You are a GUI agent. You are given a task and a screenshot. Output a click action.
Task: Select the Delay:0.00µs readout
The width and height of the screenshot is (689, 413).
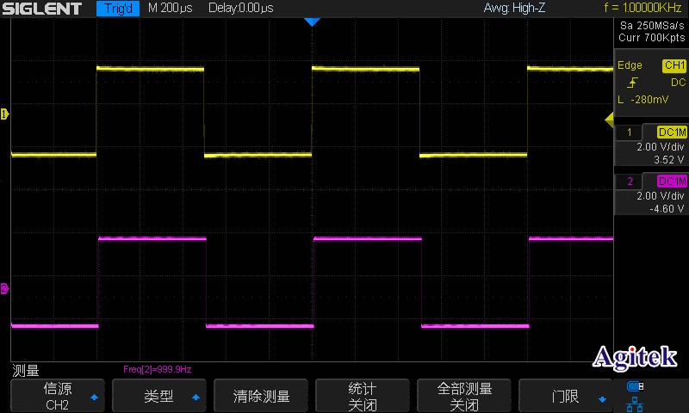coord(241,8)
